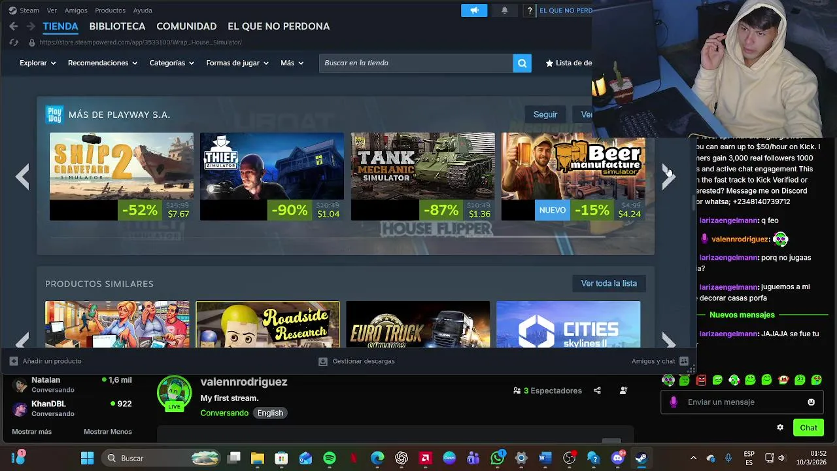Click the PlayWay publisher logo icon

pos(54,114)
